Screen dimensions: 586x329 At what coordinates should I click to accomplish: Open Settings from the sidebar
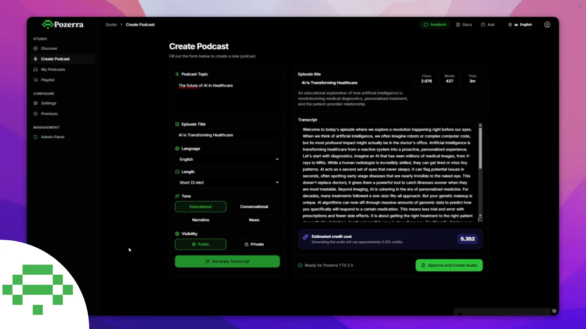pyautogui.click(x=49, y=103)
